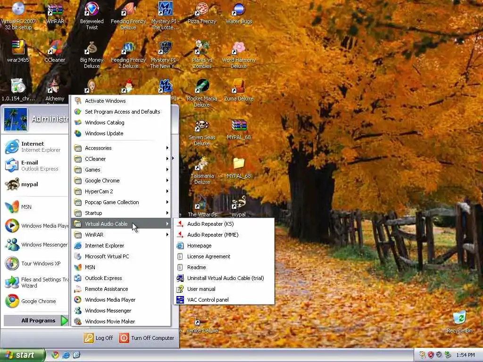Image resolution: width=483 pixels, height=362 pixels.
Task: Select Feeding Frenzy Deluxe desktop shortcut
Action: 128,16
